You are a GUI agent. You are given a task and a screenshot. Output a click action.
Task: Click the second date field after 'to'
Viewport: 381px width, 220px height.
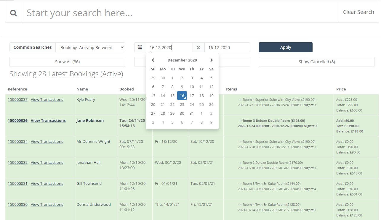(227, 47)
